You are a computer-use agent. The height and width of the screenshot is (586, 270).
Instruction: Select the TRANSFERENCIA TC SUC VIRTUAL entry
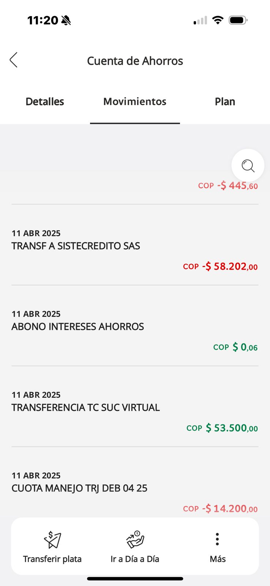point(86,407)
